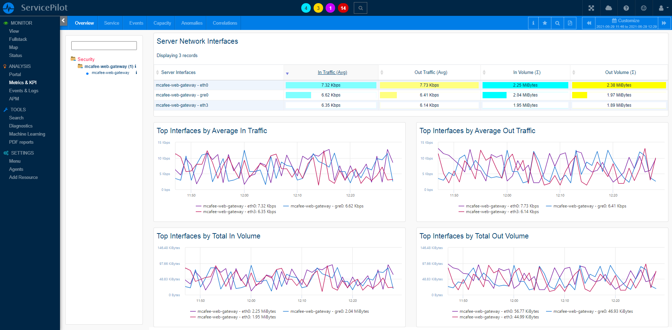Click the fullscreen expand arrows icon
The width and height of the screenshot is (672, 330).
pos(591,8)
